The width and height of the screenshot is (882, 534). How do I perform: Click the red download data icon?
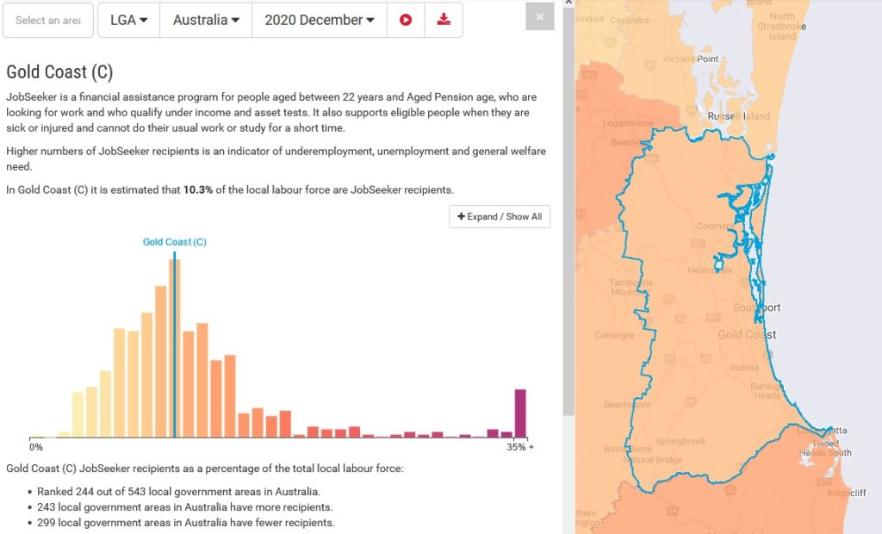click(x=444, y=21)
